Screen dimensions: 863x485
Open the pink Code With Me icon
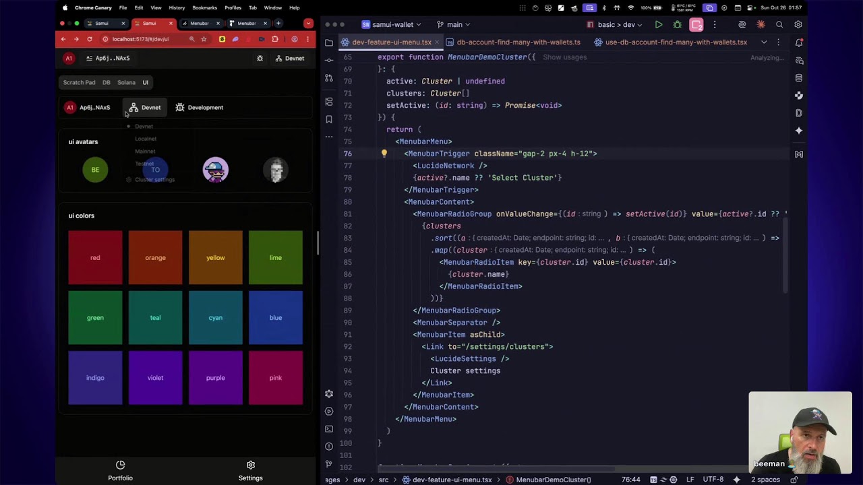696,25
